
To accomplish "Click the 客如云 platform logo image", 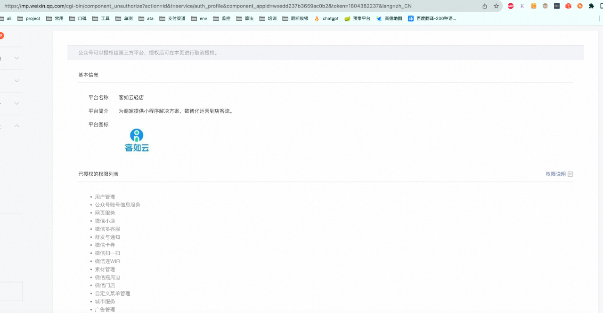I will 137,141.
